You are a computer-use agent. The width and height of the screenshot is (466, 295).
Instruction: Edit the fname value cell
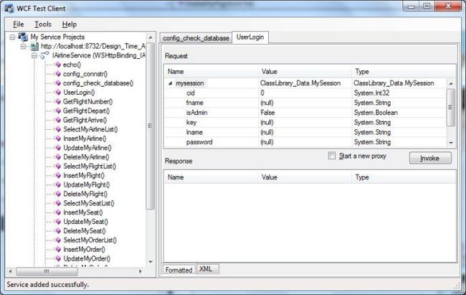coord(305,103)
